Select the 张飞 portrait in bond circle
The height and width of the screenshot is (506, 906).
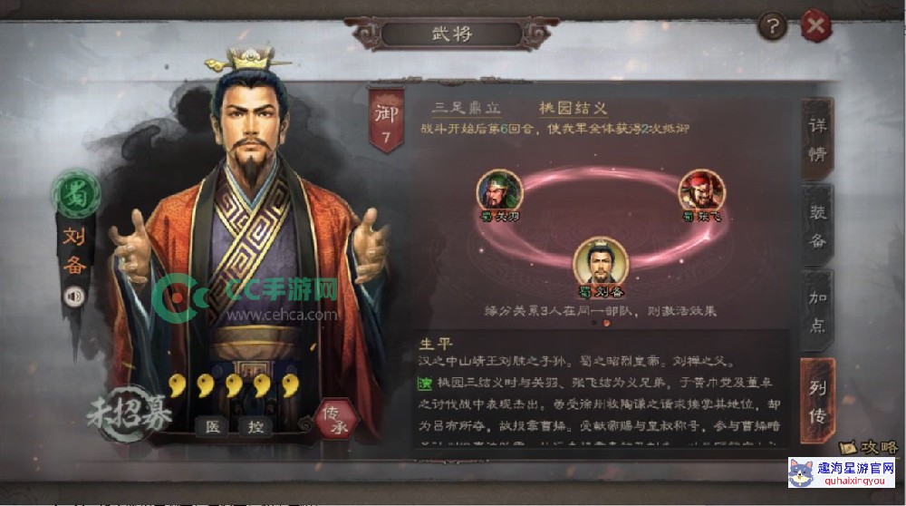(x=701, y=192)
